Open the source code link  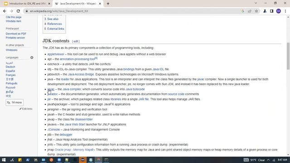pyautogui.click(x=176, y=94)
